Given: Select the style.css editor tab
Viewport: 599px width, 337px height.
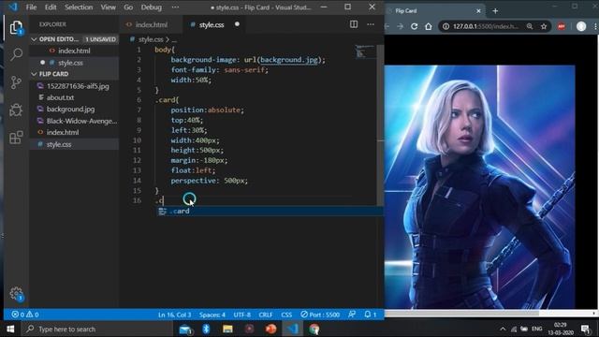Looking at the screenshot, I should coord(214,25).
